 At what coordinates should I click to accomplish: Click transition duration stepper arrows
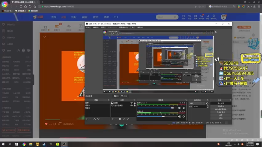coord(208,107)
